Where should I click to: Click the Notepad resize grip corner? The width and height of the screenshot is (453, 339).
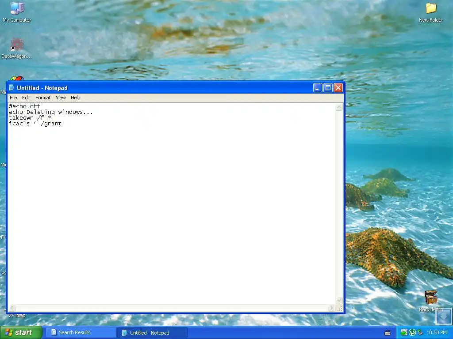point(340,309)
